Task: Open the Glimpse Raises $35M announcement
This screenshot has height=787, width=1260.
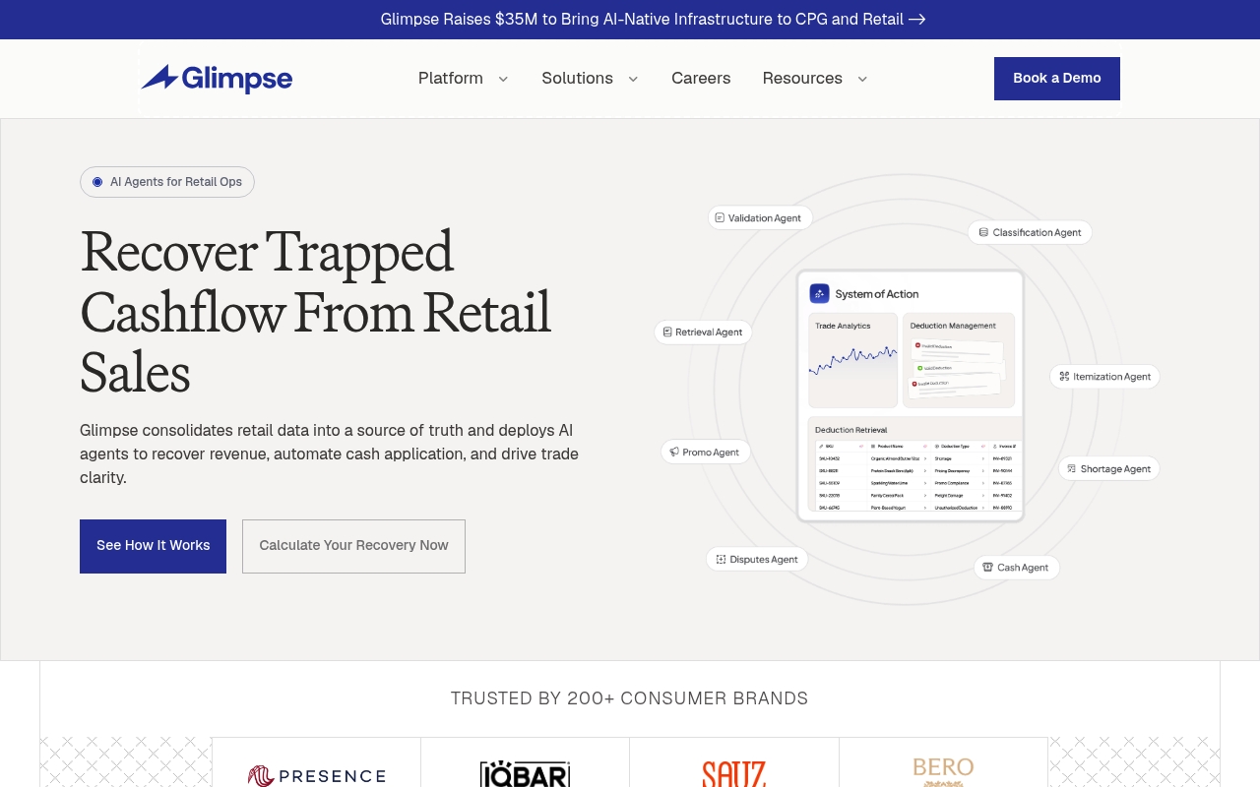Action: (x=653, y=19)
